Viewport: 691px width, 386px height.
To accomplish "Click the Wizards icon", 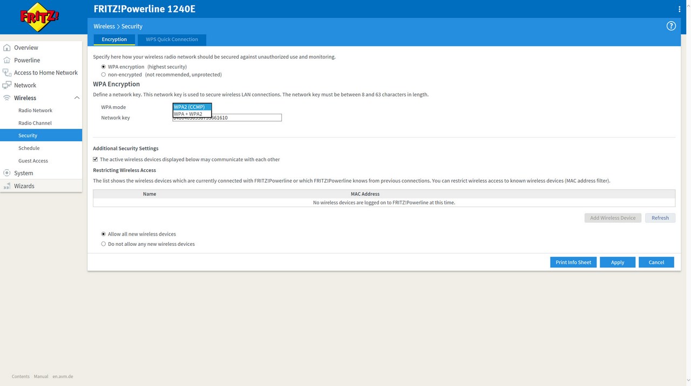I will click(7, 186).
